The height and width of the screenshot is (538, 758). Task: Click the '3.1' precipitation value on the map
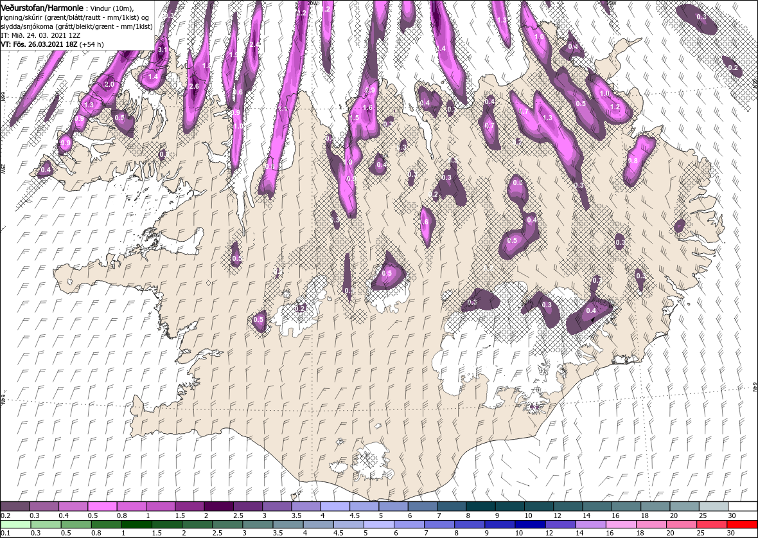coord(163,50)
